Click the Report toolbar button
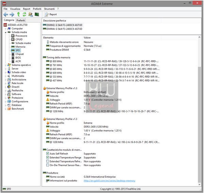 coord(50,14)
